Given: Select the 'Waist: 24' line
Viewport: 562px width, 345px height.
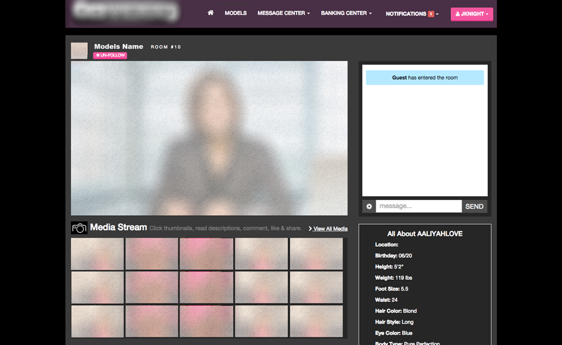Looking at the screenshot, I should coord(386,300).
